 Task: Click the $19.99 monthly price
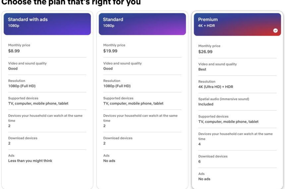tap(110, 51)
